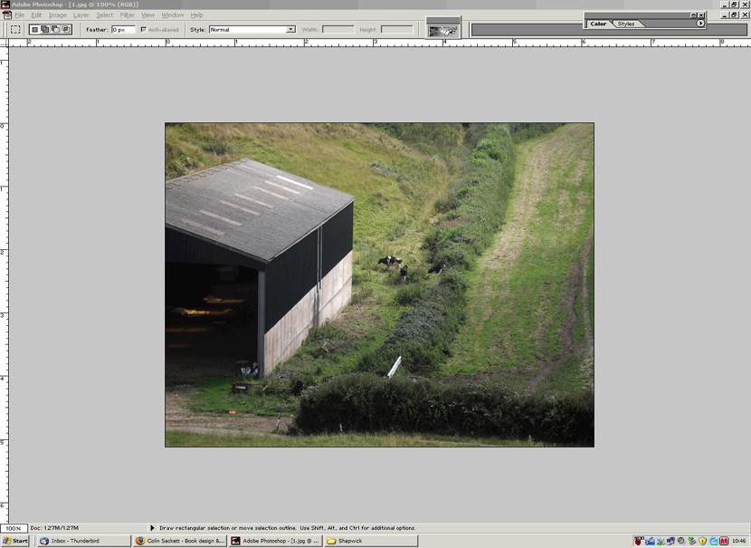Click the empty palette well bar
The height and width of the screenshot is (548, 751).
[x=608, y=30]
